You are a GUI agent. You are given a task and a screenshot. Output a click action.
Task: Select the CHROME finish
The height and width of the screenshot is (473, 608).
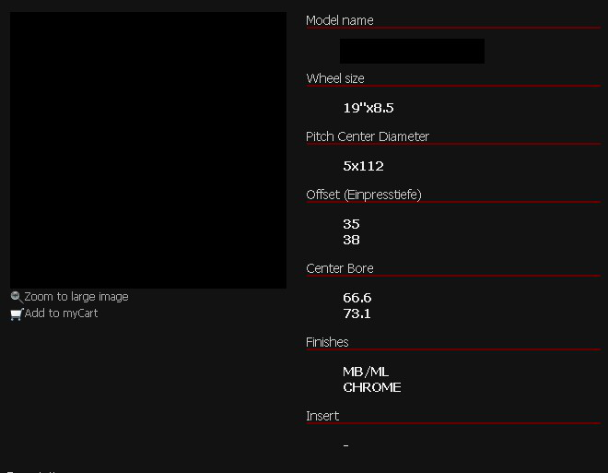372,387
